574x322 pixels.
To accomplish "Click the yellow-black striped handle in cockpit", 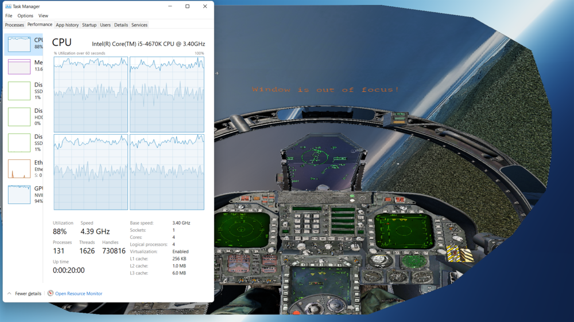I will 459,254.
